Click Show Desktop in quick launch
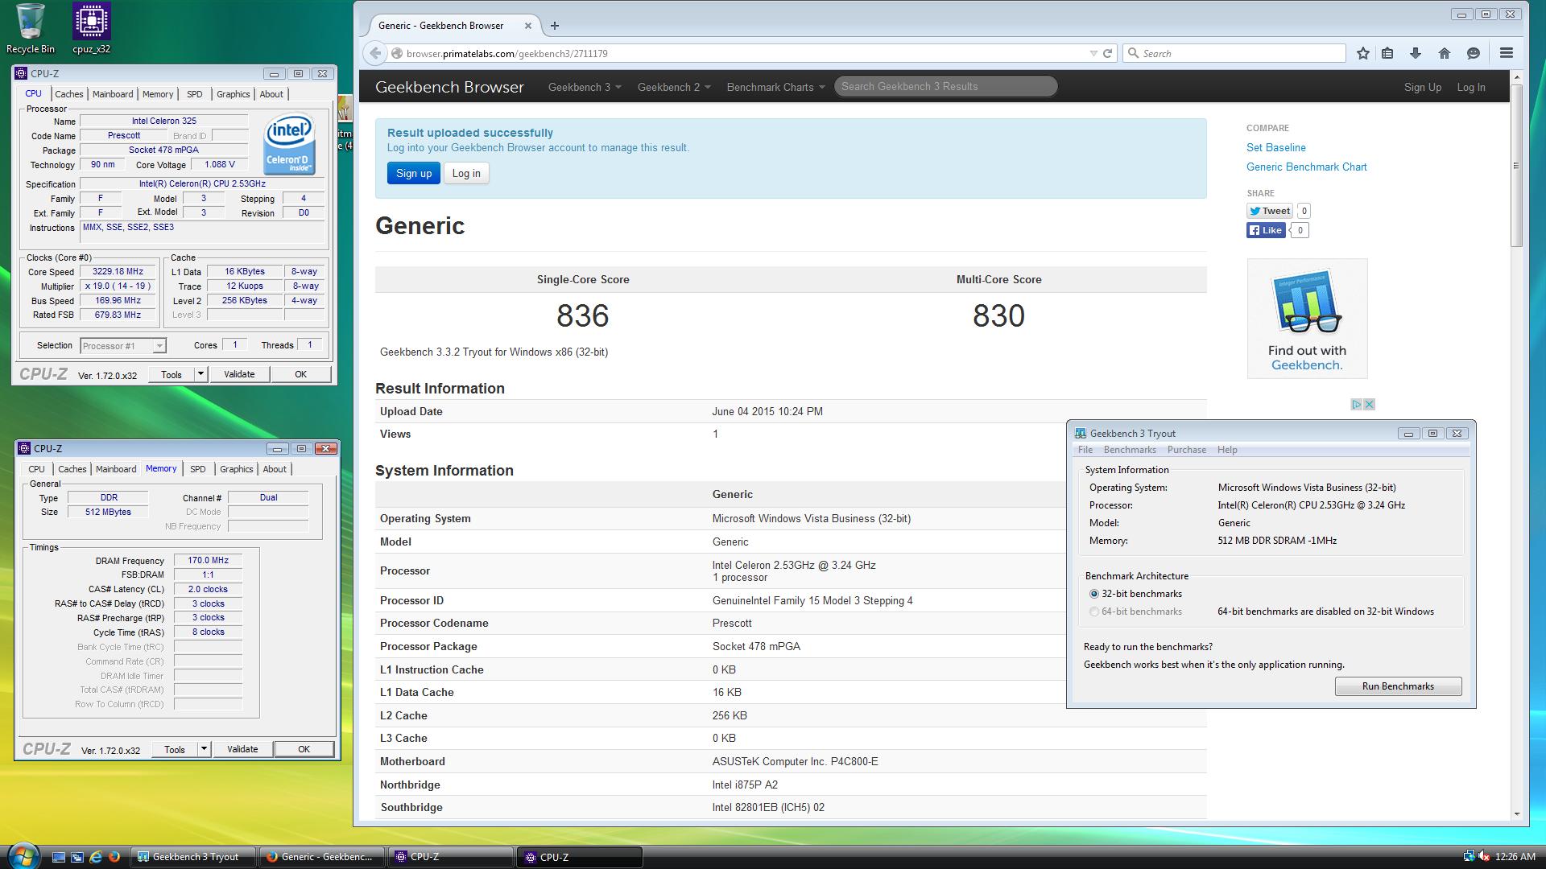Image resolution: width=1546 pixels, height=869 pixels. 58,857
